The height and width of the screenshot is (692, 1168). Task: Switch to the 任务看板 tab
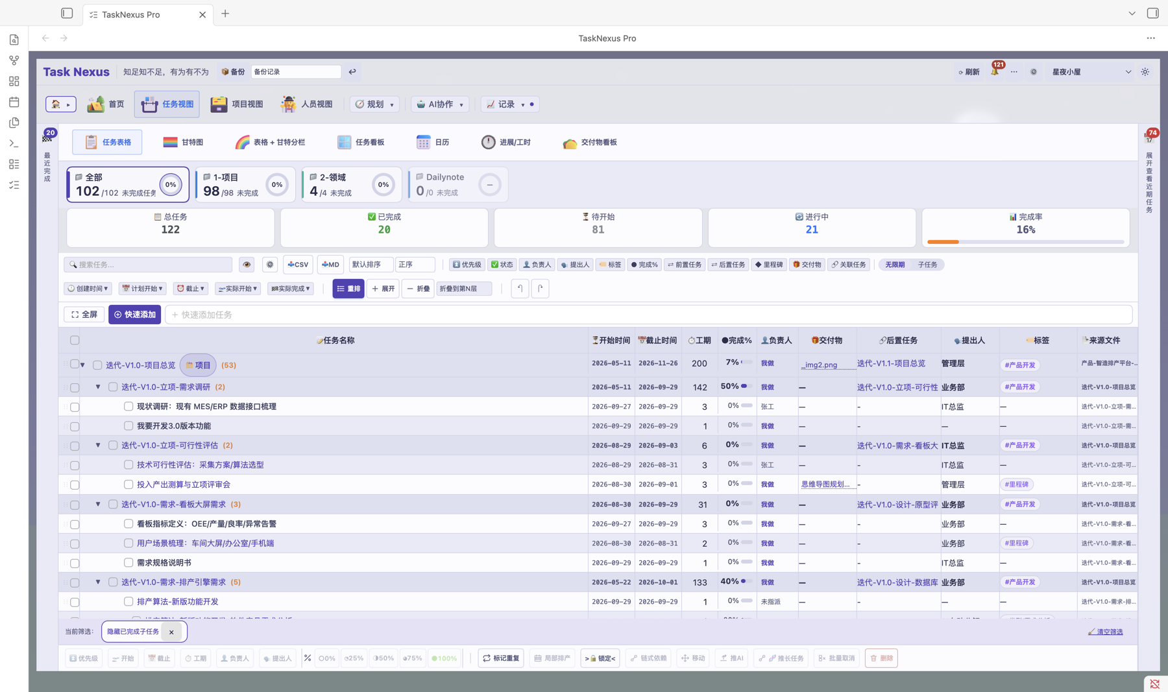(x=361, y=142)
